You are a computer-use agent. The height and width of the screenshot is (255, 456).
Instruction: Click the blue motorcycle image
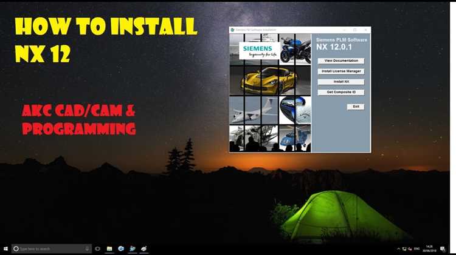coord(295,48)
